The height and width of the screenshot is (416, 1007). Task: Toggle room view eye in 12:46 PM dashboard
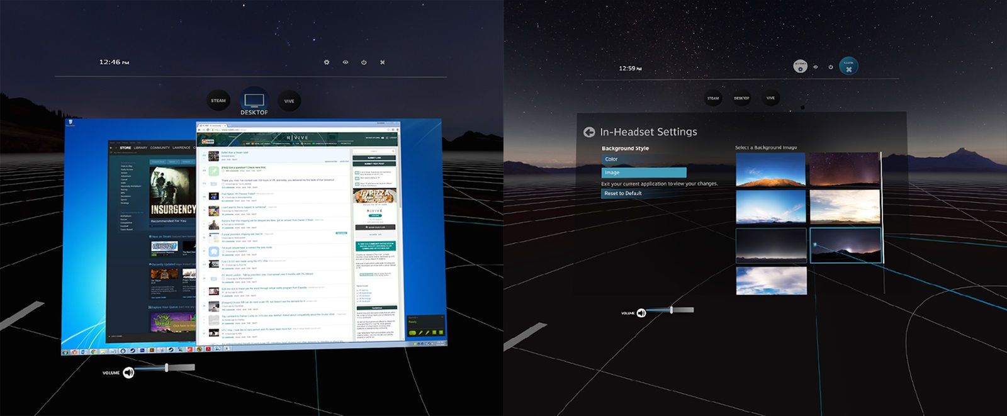tap(346, 62)
